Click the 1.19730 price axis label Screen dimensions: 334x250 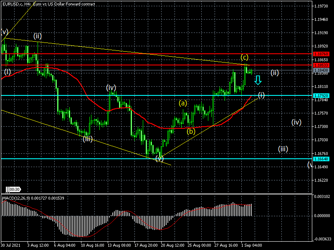[x=321, y=6]
